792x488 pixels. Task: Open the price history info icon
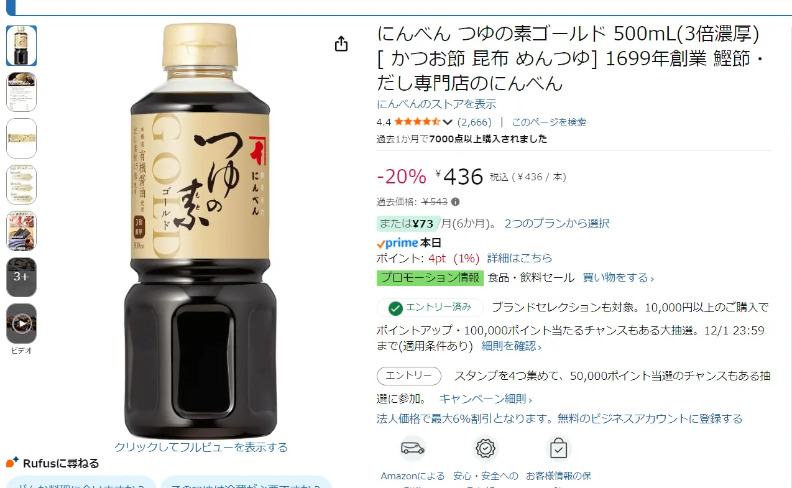click(x=455, y=201)
